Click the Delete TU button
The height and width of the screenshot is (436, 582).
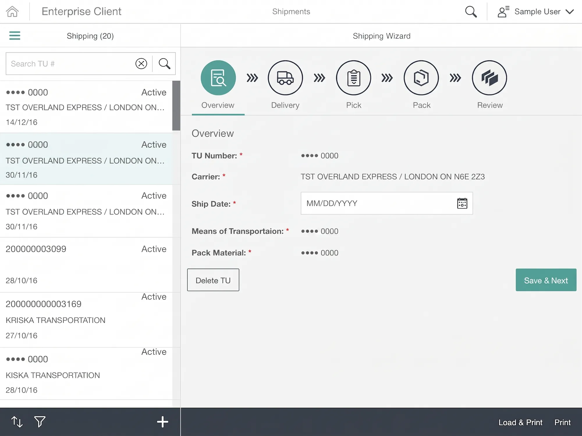tap(213, 280)
